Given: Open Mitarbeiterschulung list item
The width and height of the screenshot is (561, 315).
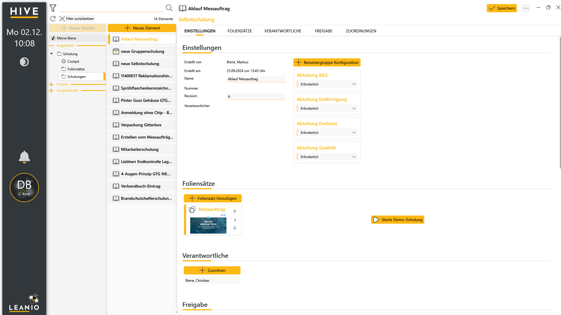Looking at the screenshot, I should pyautogui.click(x=142, y=149).
